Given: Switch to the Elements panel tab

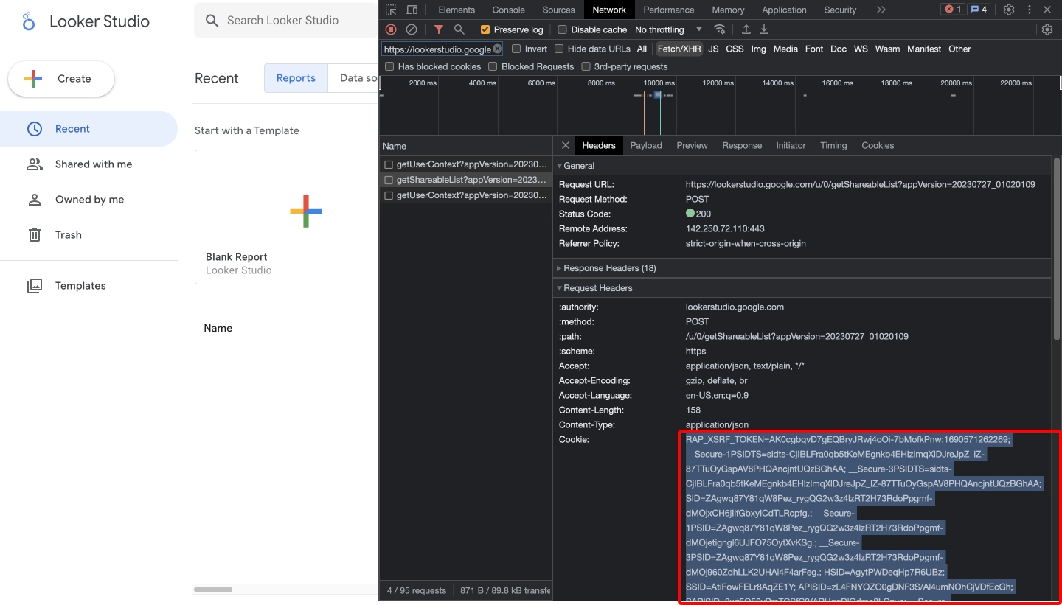Looking at the screenshot, I should (x=457, y=10).
